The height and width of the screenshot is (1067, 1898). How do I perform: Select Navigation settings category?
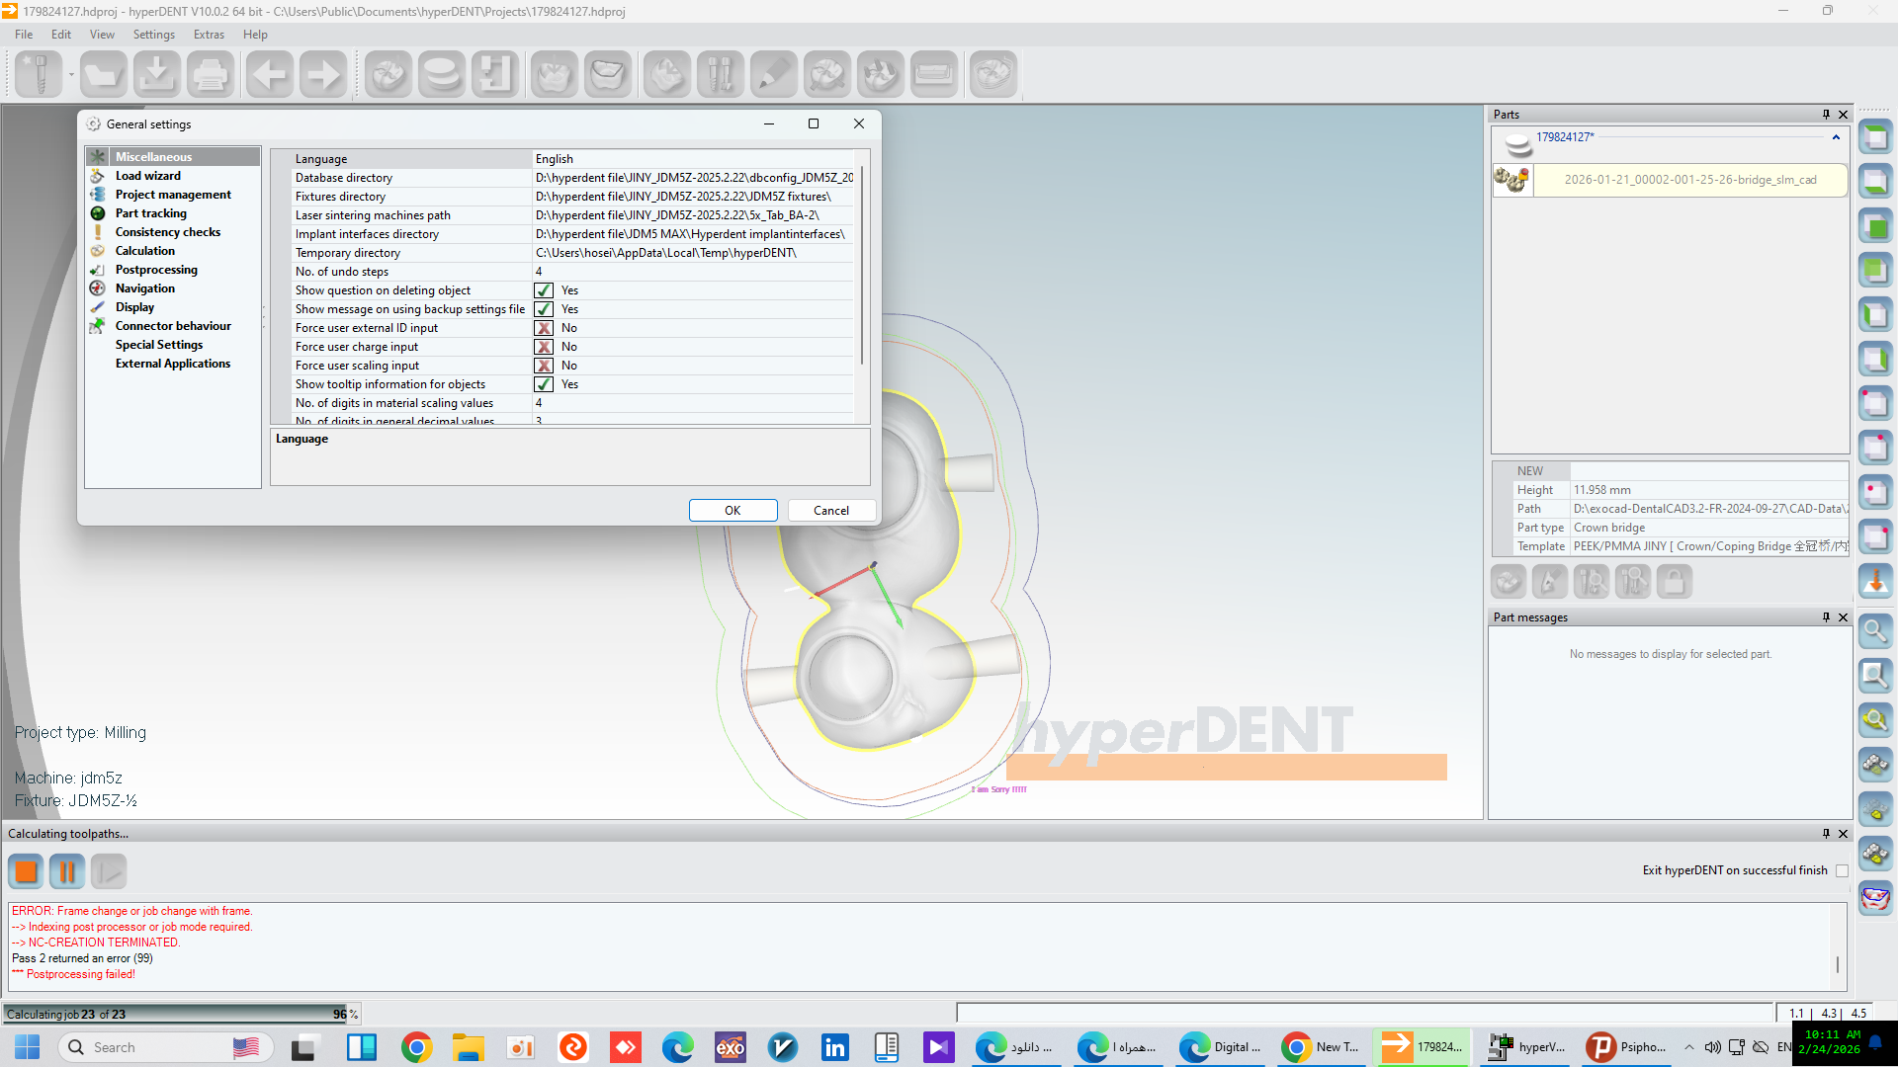tap(145, 288)
